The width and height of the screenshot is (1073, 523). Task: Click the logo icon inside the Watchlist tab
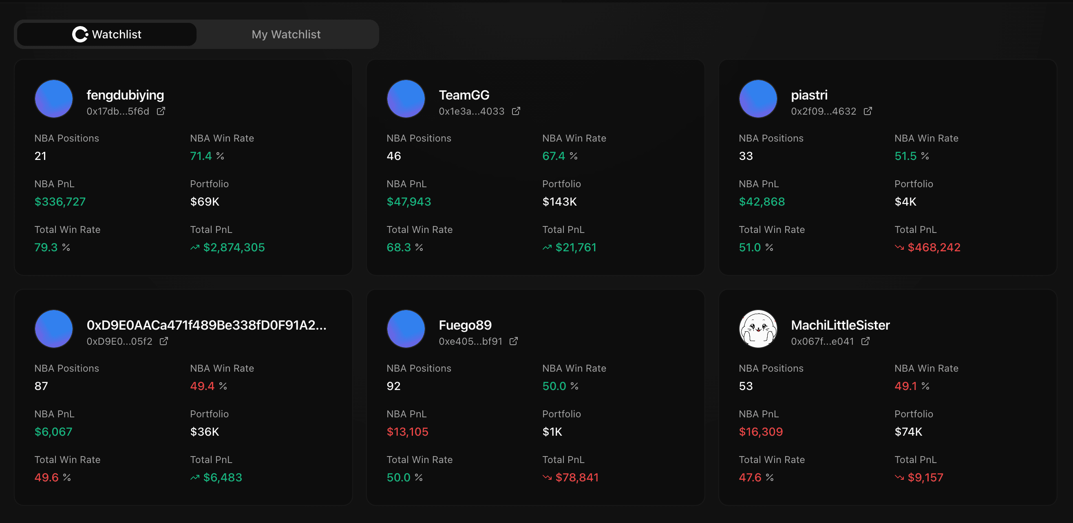(80, 34)
